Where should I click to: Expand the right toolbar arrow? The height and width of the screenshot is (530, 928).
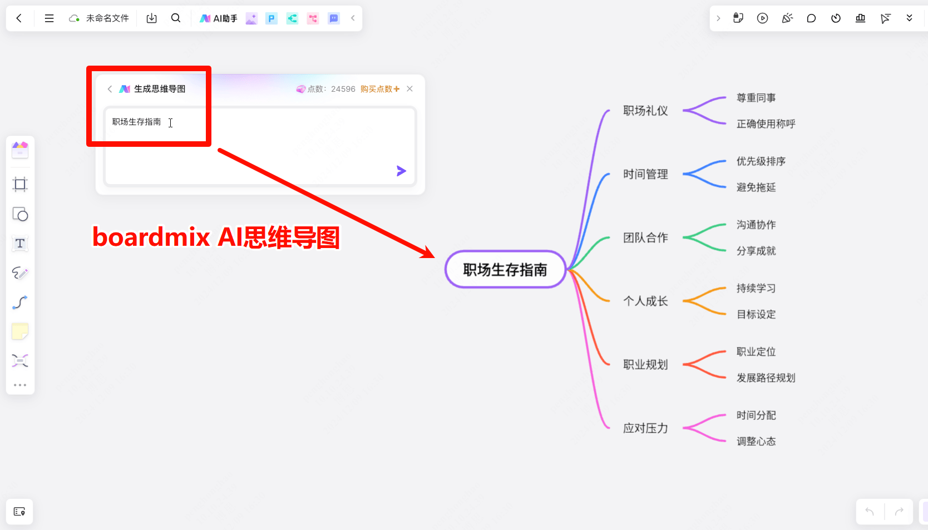tap(718, 18)
